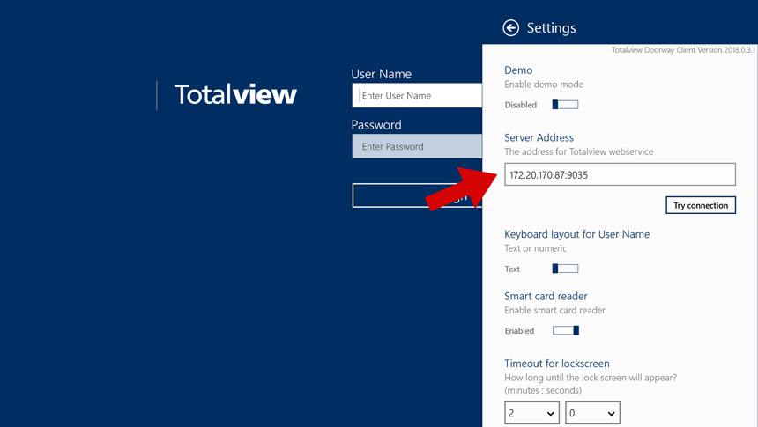
Task: Click the Totalview Doorway Client Version text
Action: (x=683, y=50)
